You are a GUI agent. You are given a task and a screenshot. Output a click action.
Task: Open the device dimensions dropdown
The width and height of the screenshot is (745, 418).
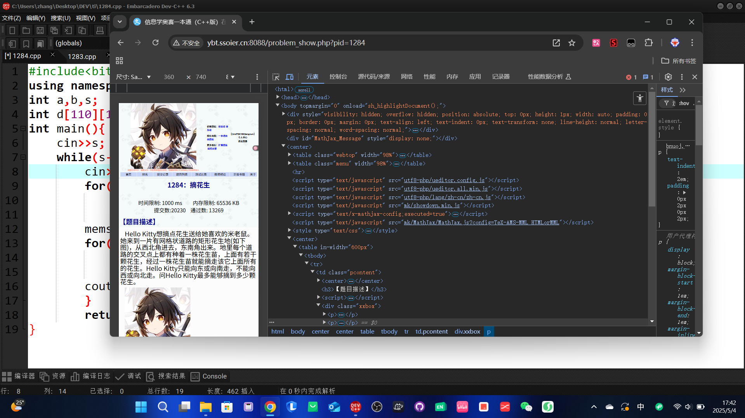pyautogui.click(x=134, y=77)
